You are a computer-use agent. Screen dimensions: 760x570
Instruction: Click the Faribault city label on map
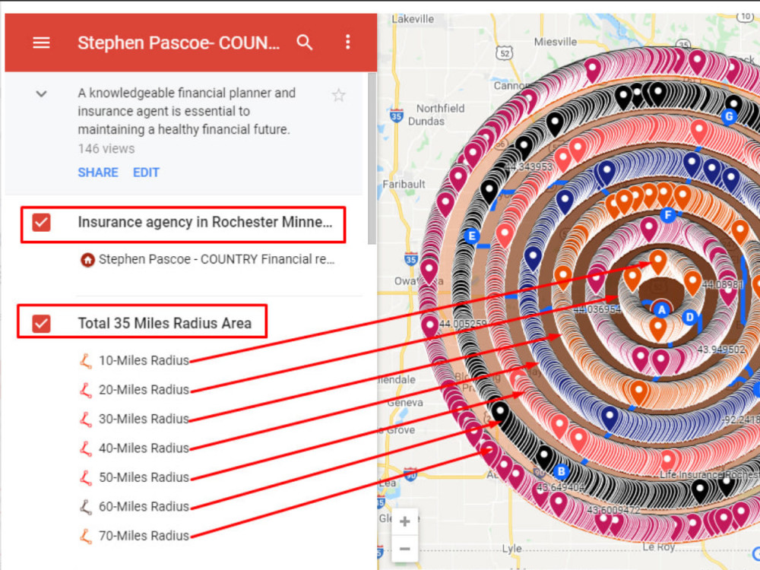pos(404,184)
